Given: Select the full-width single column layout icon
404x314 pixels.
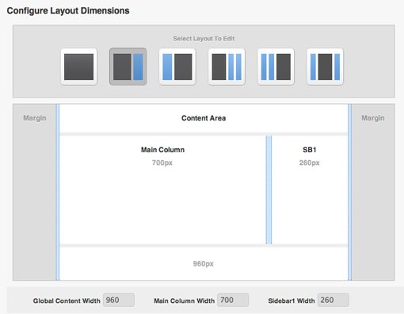Looking at the screenshot, I should point(78,67).
